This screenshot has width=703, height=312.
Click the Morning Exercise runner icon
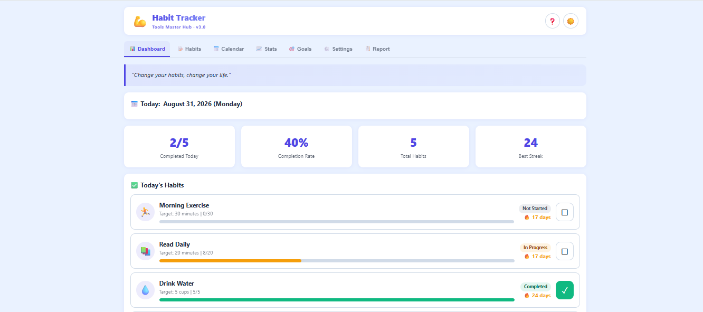[x=145, y=212]
